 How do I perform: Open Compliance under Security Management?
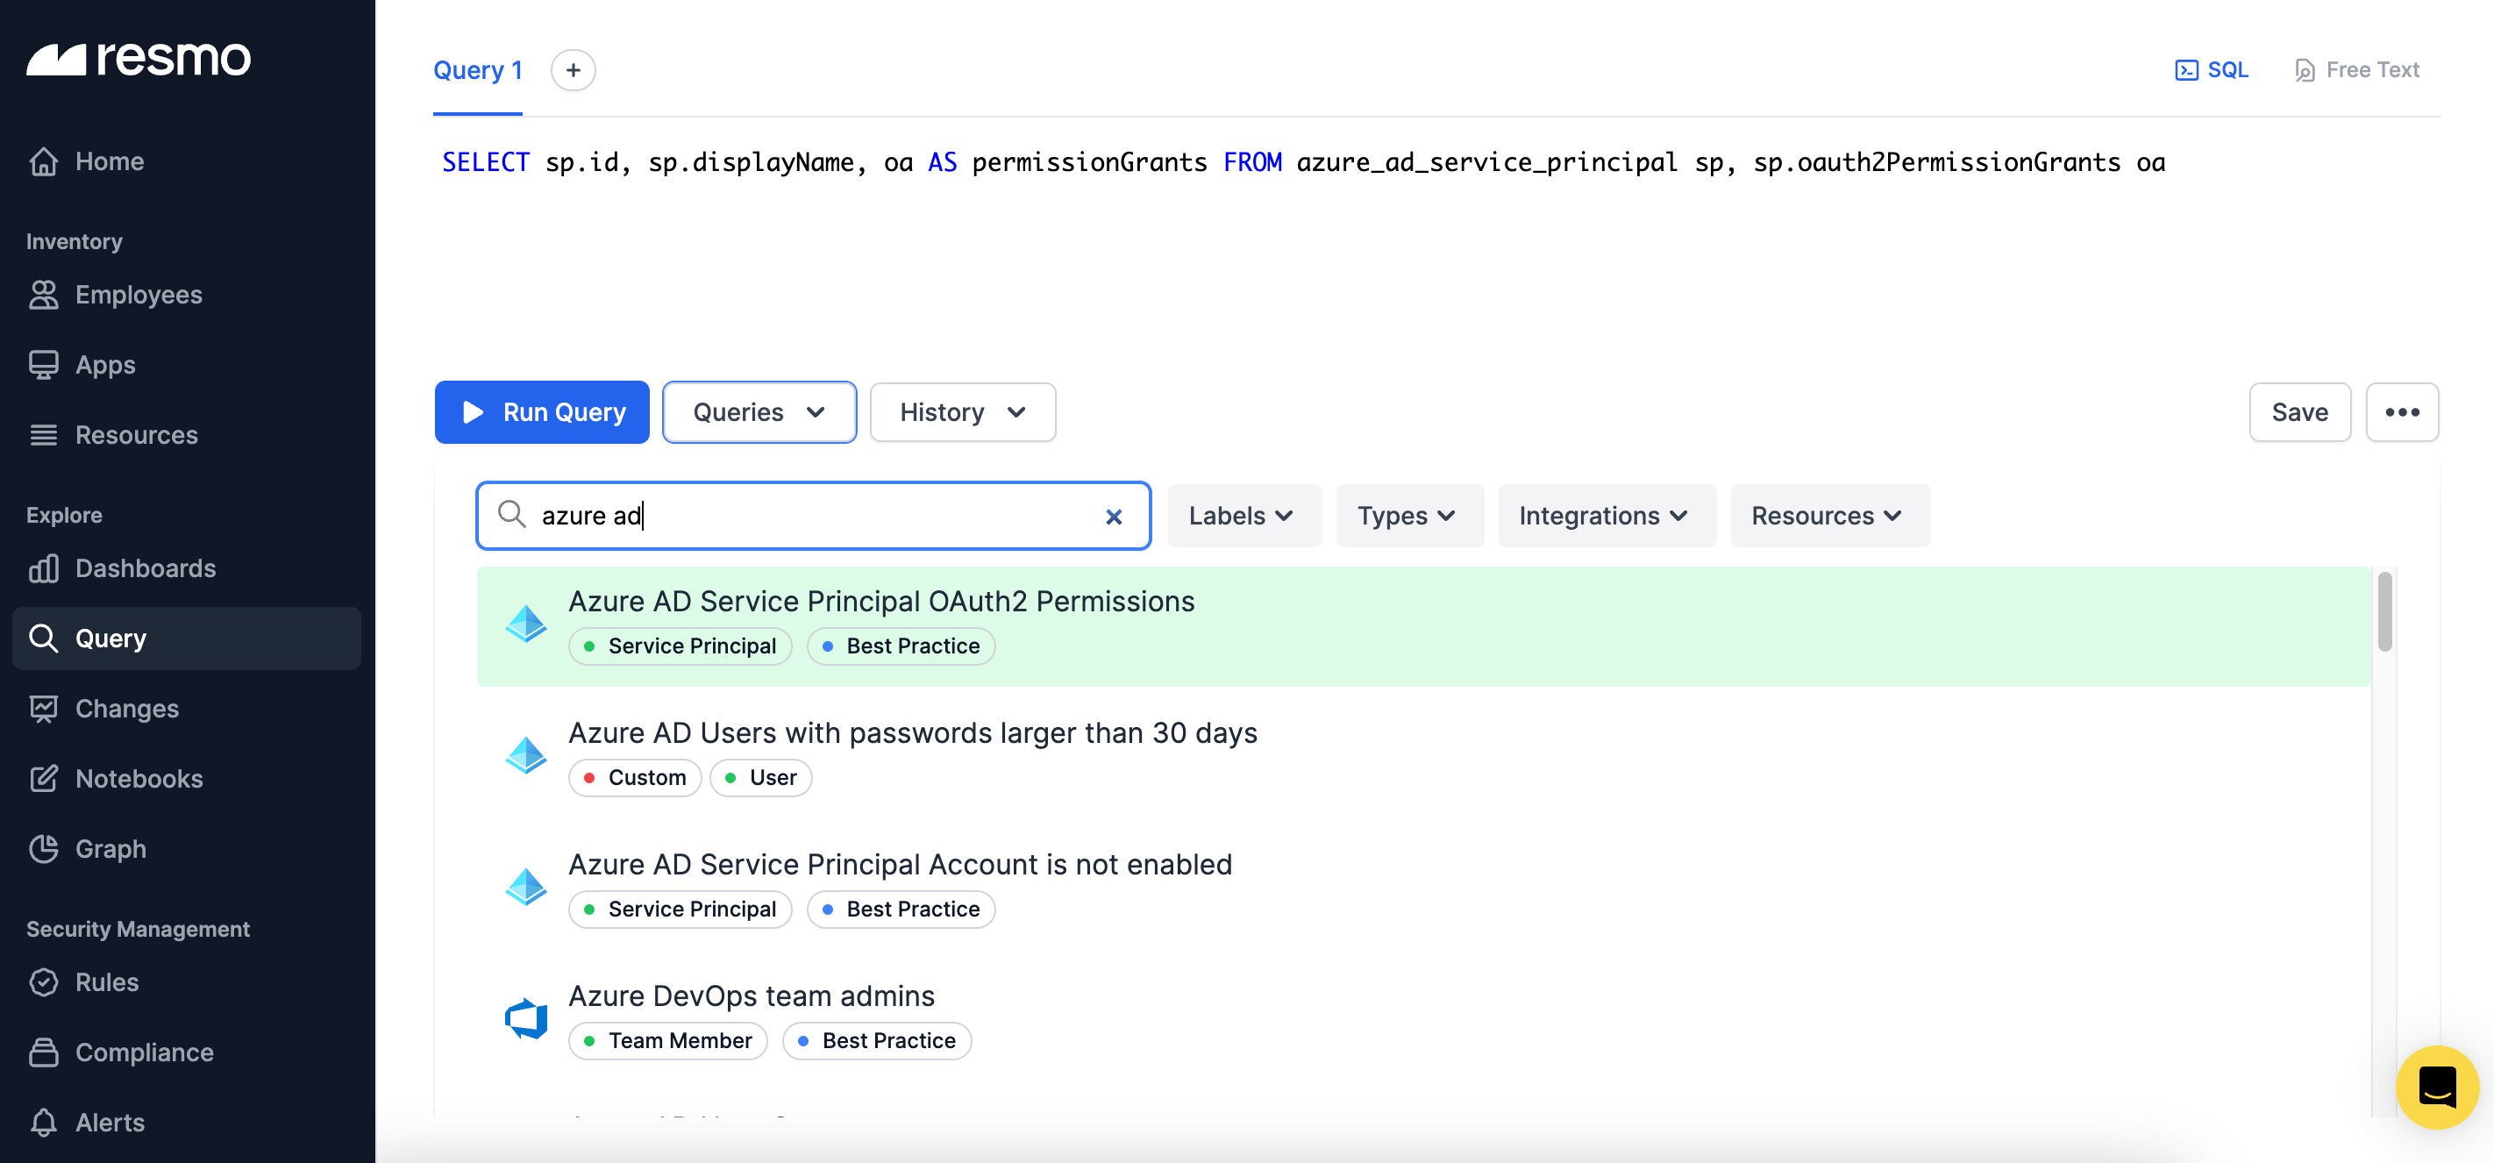[x=143, y=1052]
